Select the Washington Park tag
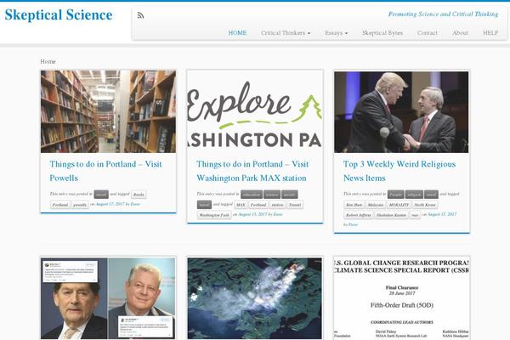Screen dimensions: 510x340 (214, 215)
